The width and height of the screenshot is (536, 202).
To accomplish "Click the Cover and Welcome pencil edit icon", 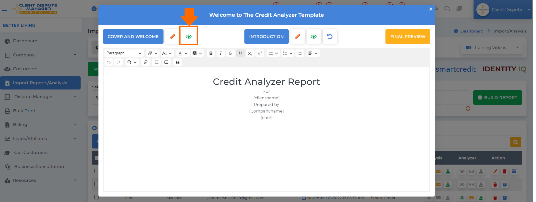I will coord(172,37).
